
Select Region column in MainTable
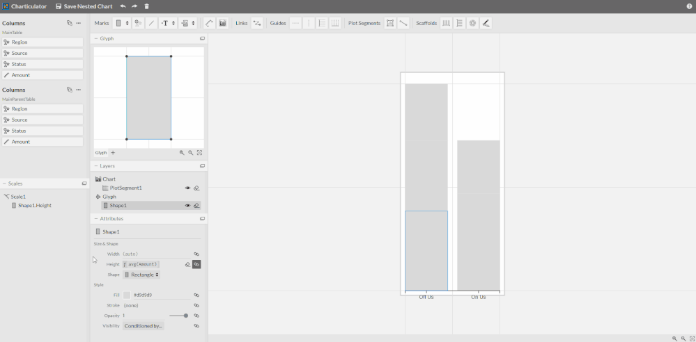42,42
